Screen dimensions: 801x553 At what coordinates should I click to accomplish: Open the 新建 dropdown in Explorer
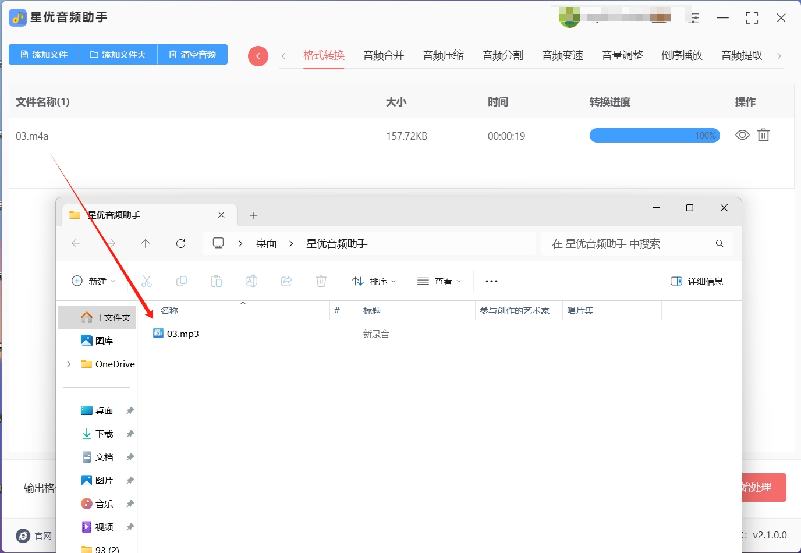click(93, 281)
